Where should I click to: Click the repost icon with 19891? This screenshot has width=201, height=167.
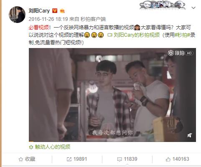coord(77,159)
